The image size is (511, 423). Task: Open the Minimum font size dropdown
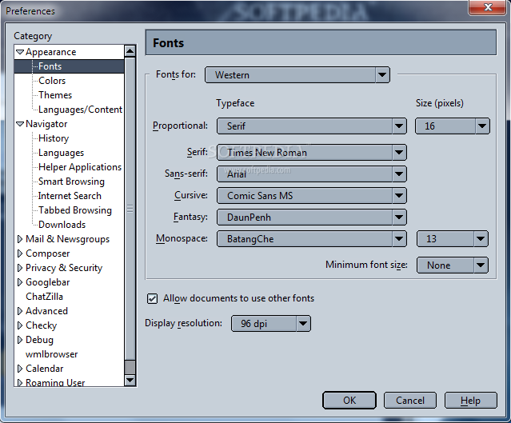(453, 265)
